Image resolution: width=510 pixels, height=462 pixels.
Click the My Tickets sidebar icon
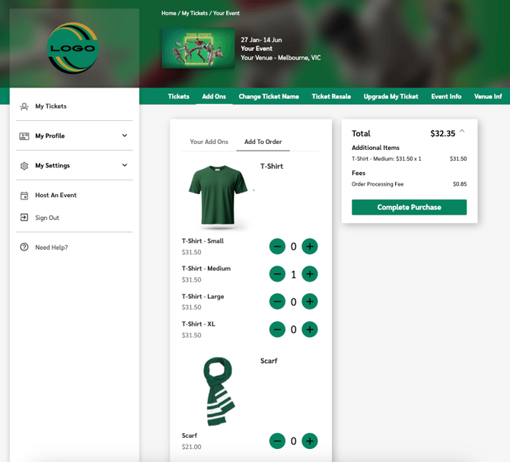24,107
